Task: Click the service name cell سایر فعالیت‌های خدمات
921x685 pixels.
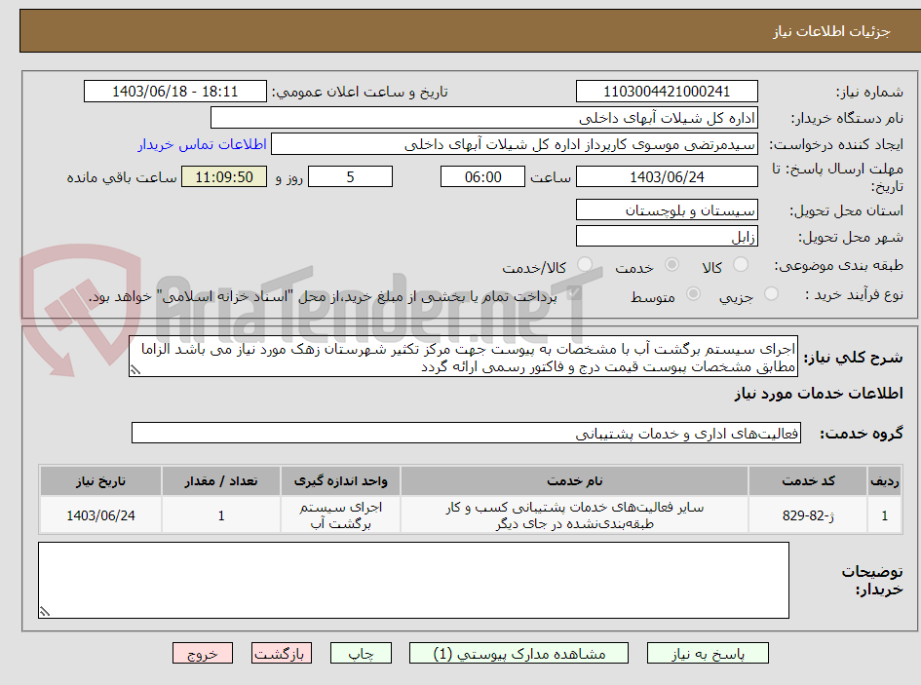Action: (574, 515)
